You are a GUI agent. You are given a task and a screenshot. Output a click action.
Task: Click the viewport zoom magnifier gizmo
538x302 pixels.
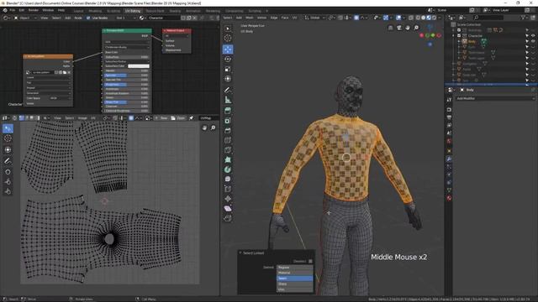tap(416, 28)
